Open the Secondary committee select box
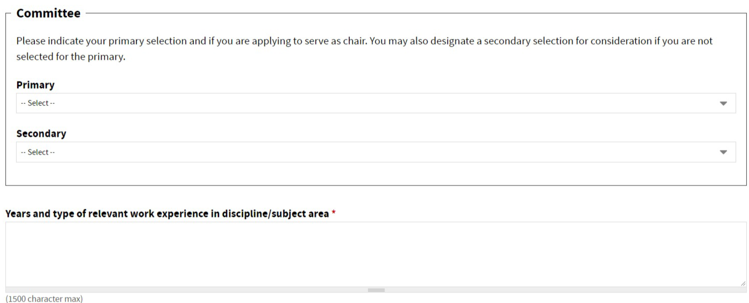 [x=376, y=152]
